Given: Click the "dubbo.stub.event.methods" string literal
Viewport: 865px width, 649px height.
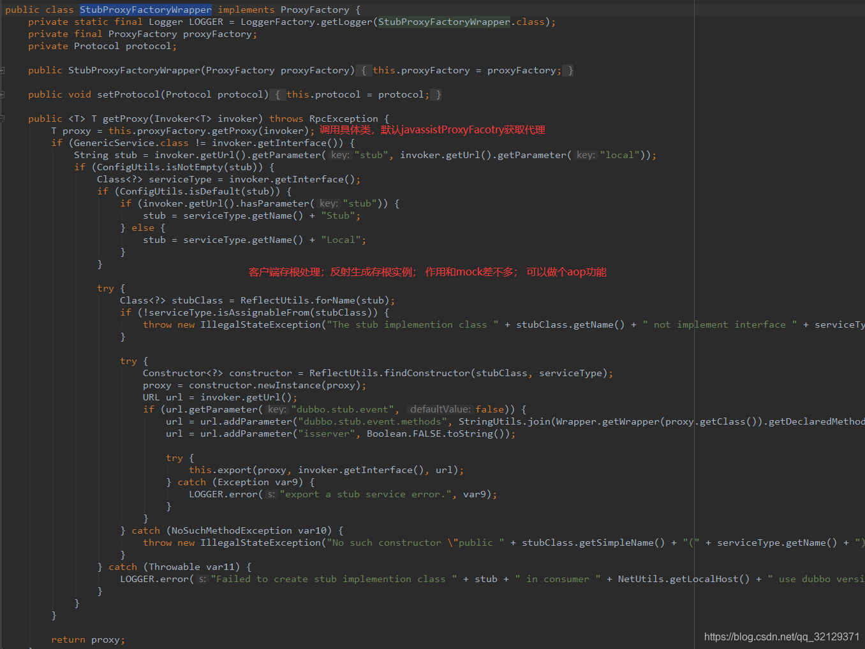Looking at the screenshot, I should click(373, 421).
